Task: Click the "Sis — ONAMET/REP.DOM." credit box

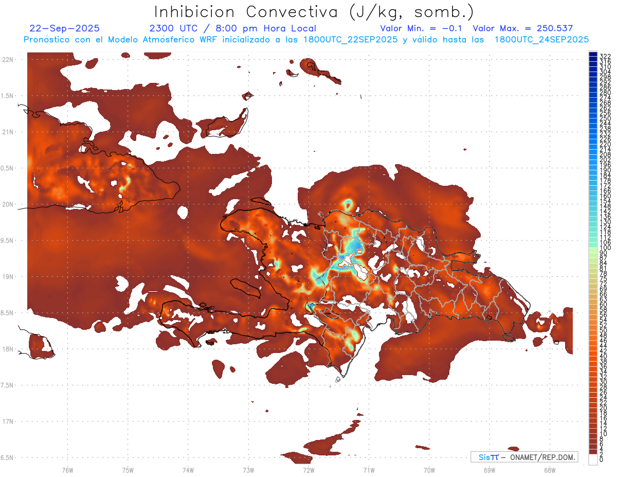Action: (524, 457)
